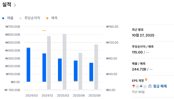Click the red up arrow under EPS 개정
The height and width of the screenshot is (99, 174).
pos(134,86)
